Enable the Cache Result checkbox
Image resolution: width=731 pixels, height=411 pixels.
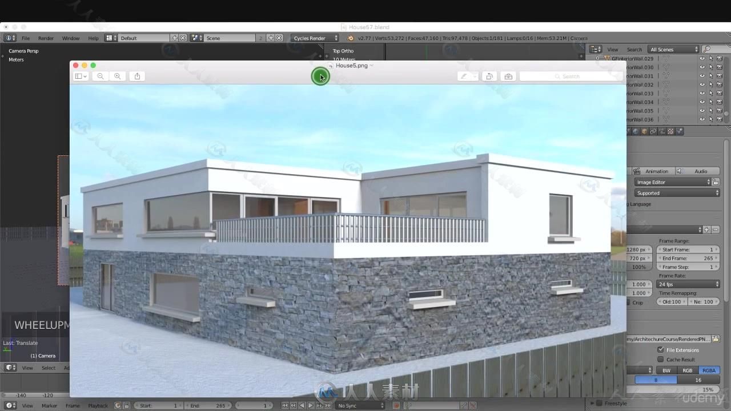[661, 360]
